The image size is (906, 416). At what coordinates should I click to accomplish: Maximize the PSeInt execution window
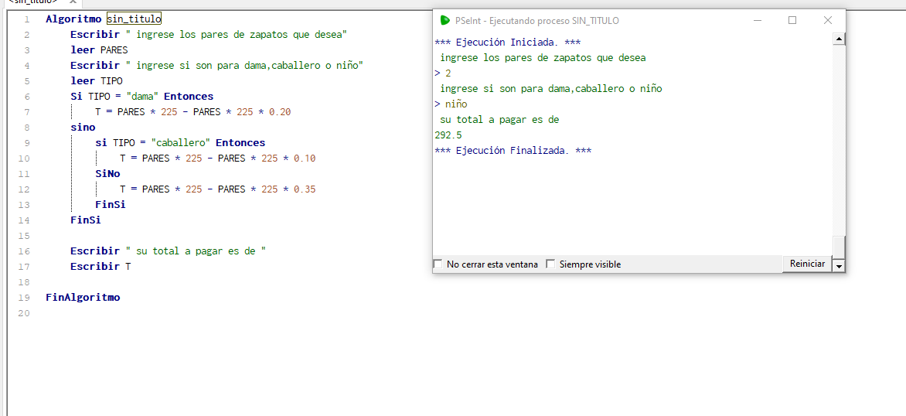pyautogui.click(x=792, y=20)
